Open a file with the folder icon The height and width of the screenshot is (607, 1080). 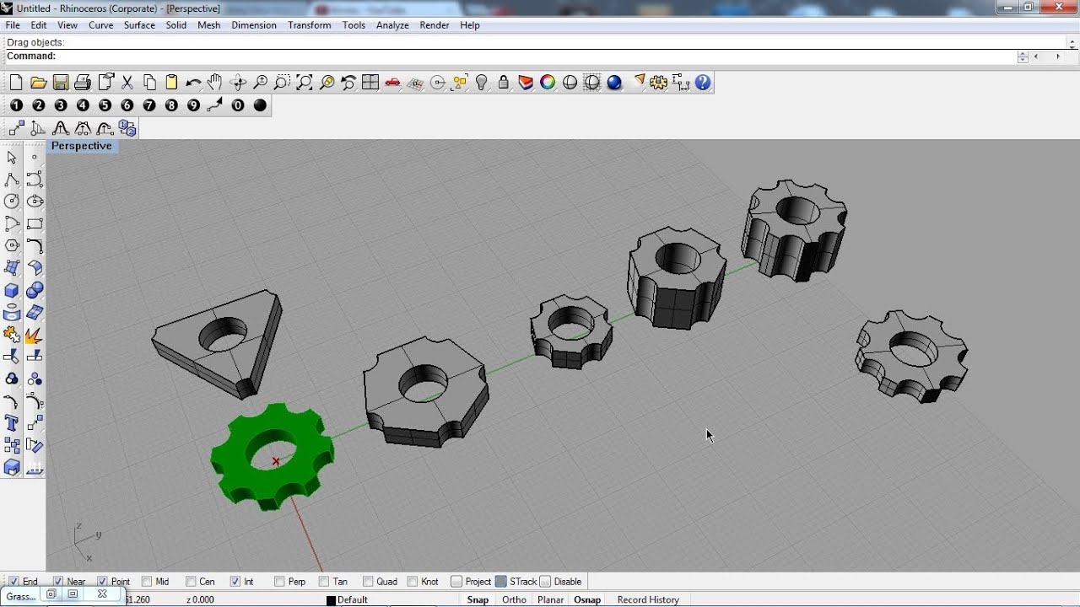click(38, 83)
